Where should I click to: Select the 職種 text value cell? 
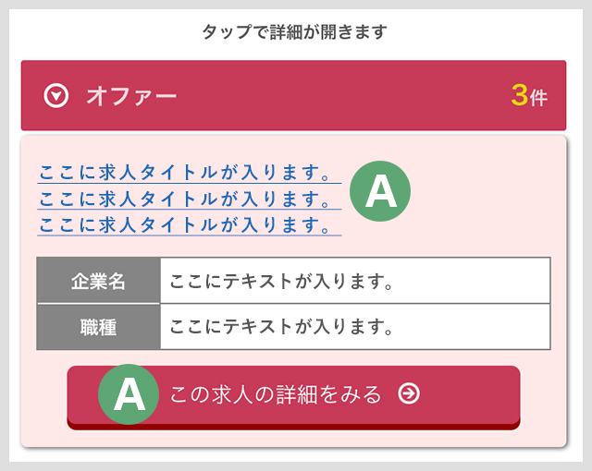(355, 327)
